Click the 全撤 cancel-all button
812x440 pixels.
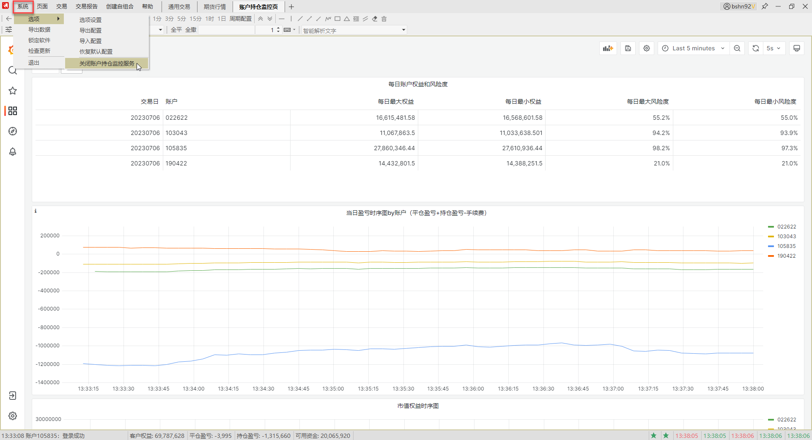pyautogui.click(x=191, y=30)
